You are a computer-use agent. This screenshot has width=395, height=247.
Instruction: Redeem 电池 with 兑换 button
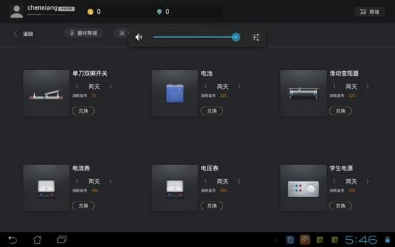212,111
